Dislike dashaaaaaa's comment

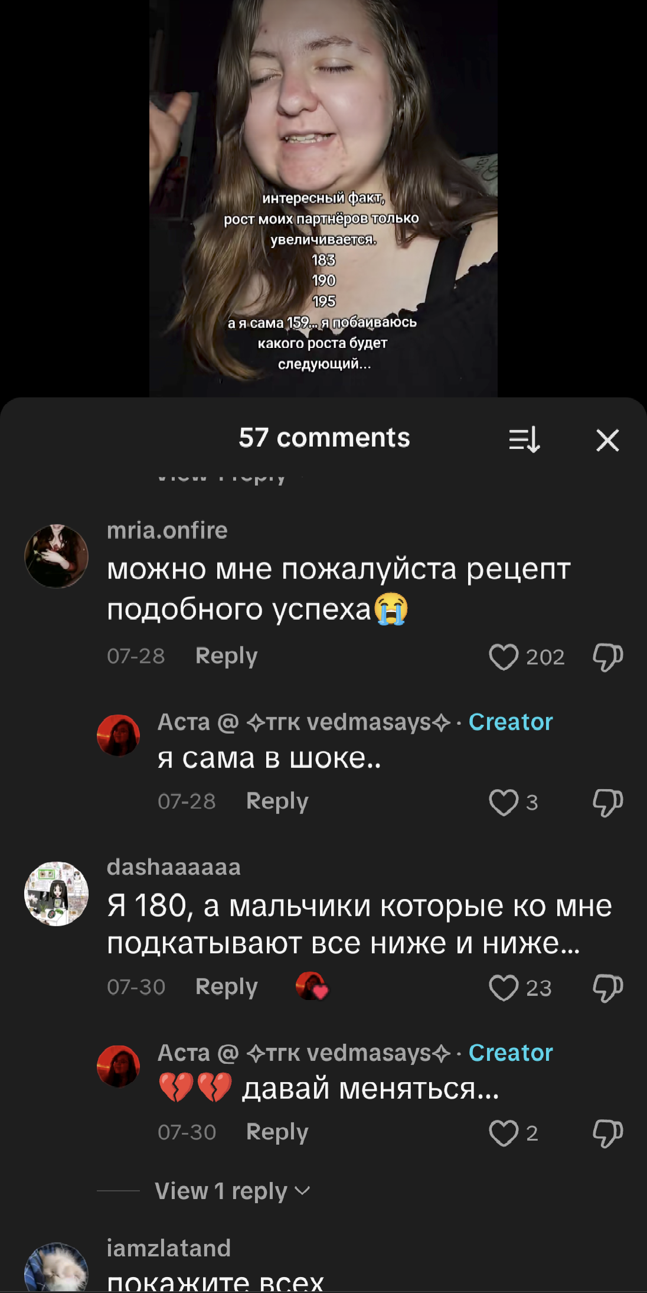coord(608,988)
